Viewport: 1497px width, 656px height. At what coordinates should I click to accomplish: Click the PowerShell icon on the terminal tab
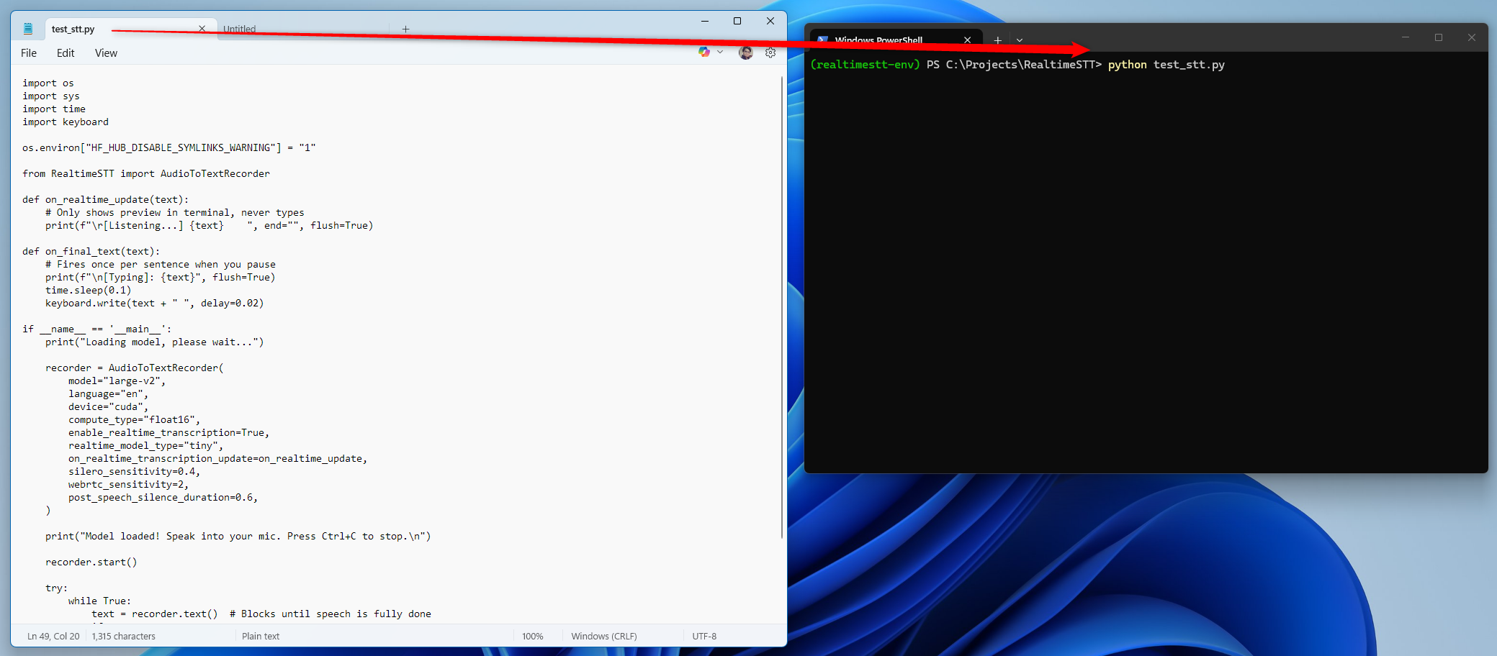point(822,40)
